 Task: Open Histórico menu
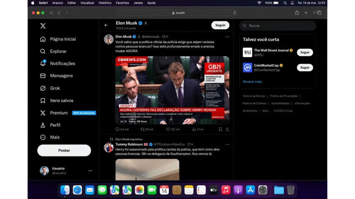(105, 3)
